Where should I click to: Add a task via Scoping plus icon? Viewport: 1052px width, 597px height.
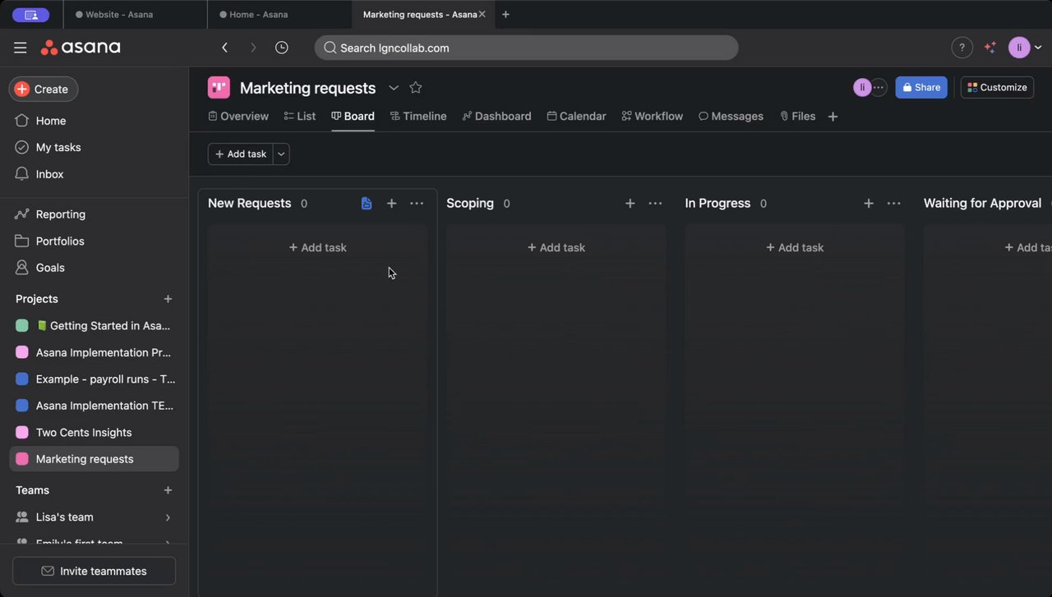[x=630, y=204]
